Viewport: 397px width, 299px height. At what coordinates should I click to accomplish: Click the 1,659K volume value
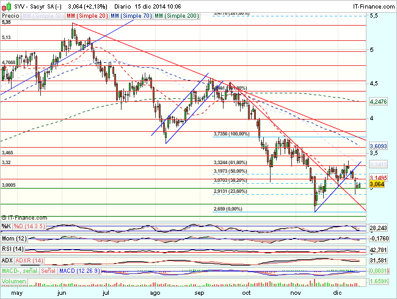(x=379, y=281)
